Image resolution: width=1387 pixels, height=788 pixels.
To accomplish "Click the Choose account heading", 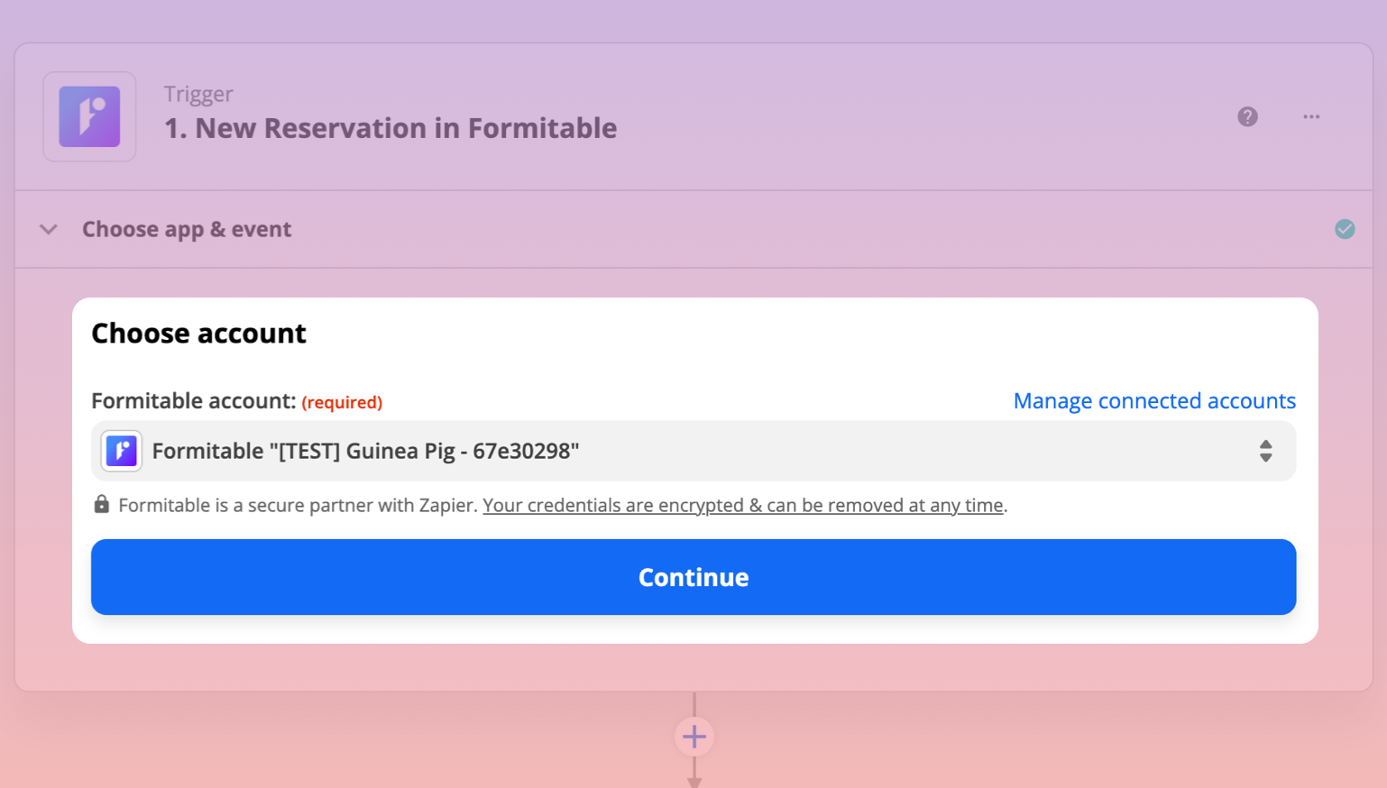I will point(198,333).
